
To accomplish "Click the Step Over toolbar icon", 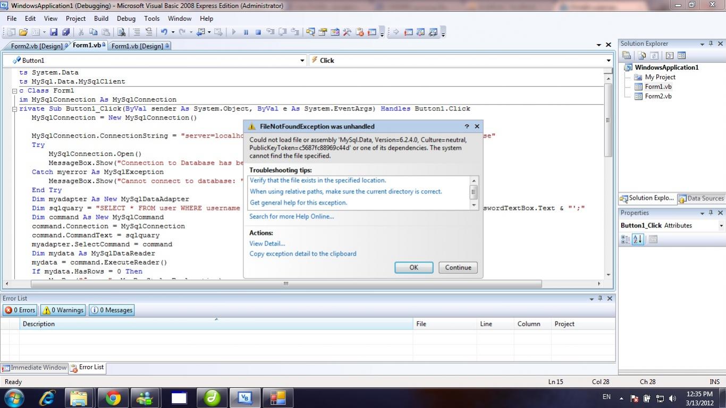I will (x=283, y=32).
